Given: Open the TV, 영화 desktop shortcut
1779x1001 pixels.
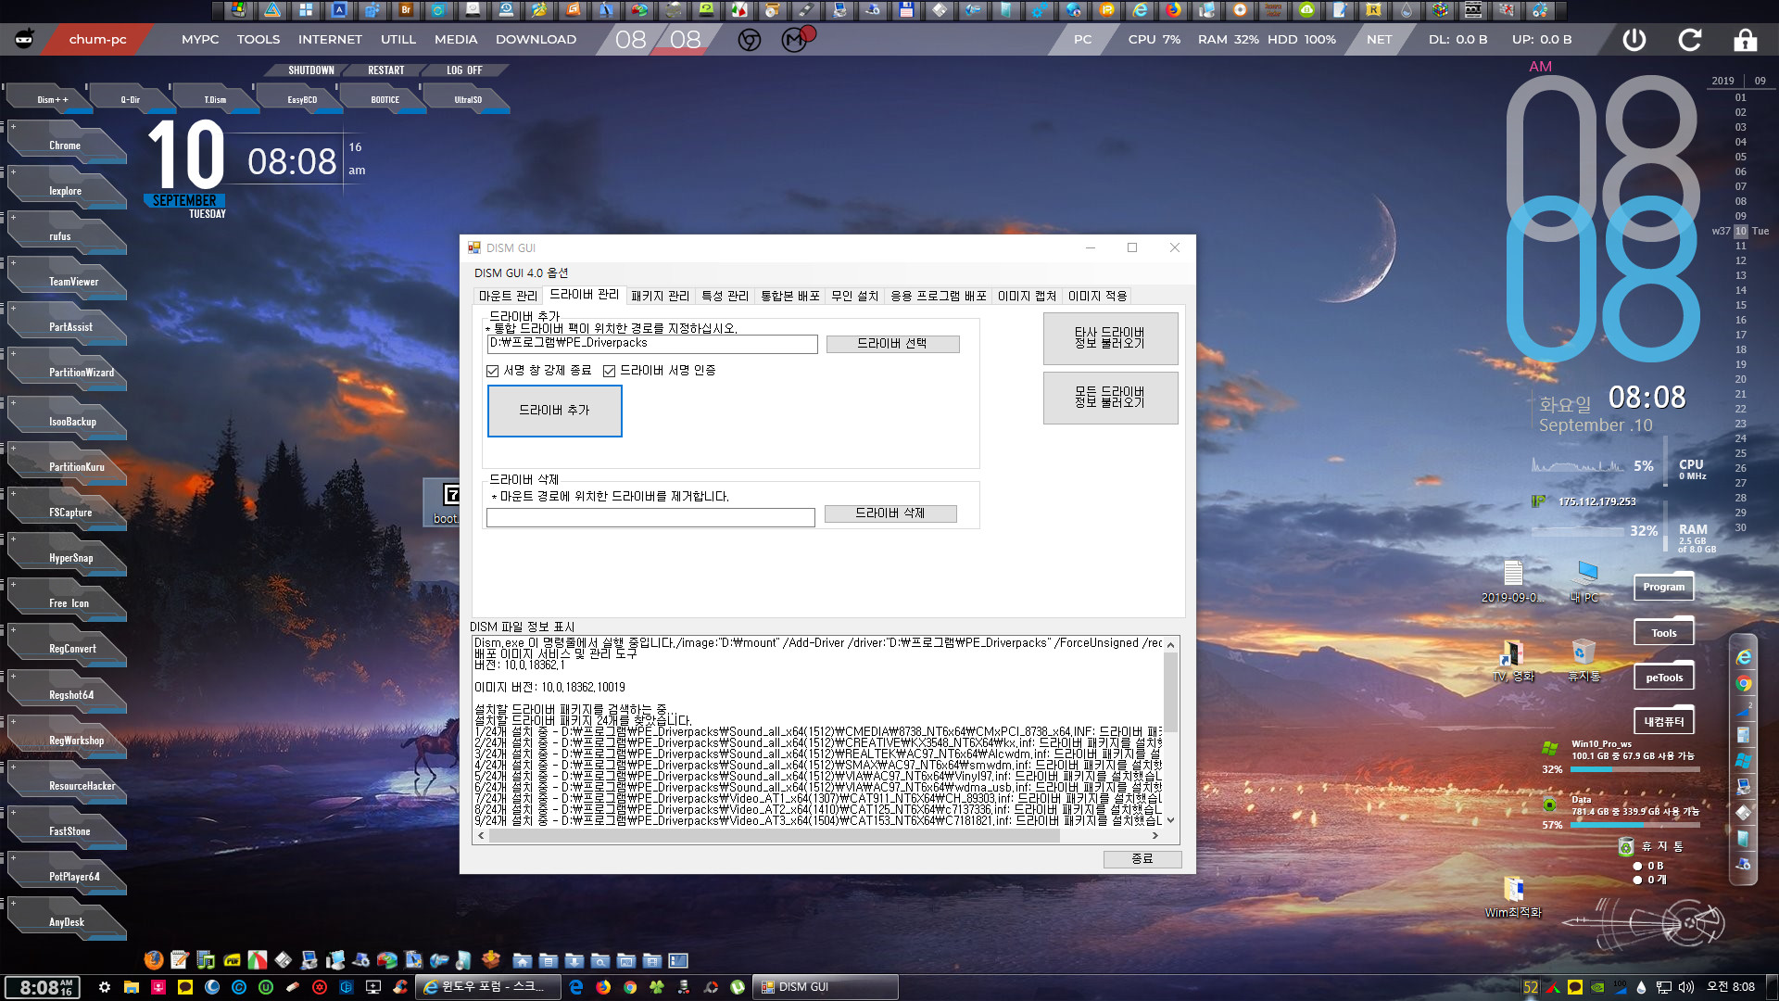Looking at the screenshot, I should pos(1514,660).
